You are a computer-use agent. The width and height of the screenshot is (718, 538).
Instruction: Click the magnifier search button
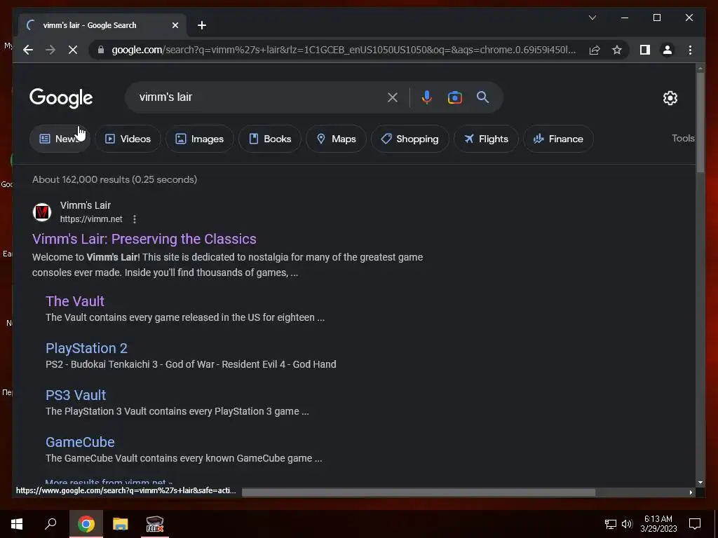[x=482, y=97]
